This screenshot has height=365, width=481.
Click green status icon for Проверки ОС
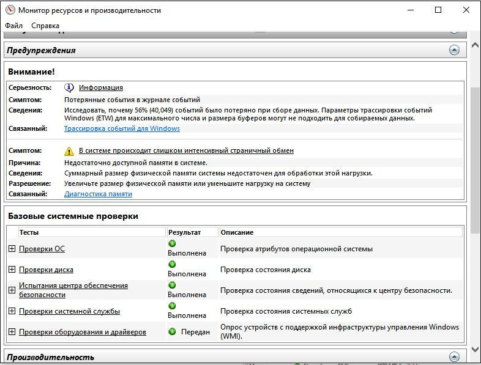(172, 244)
